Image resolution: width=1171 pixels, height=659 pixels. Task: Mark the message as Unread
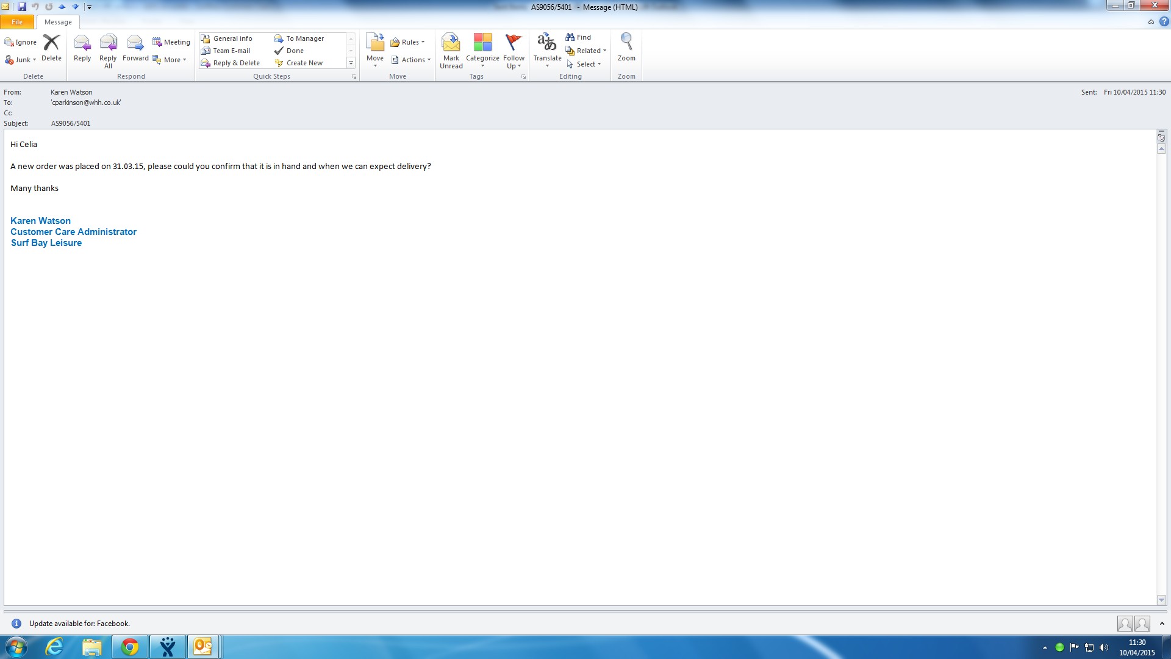pyautogui.click(x=451, y=50)
